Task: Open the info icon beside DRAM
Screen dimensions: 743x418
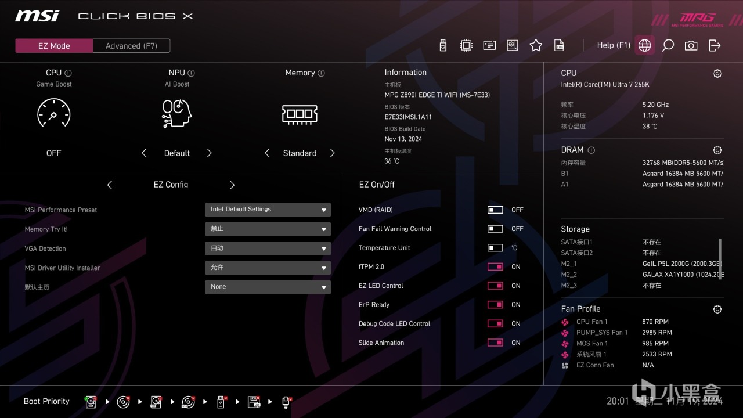Action: 591,150
